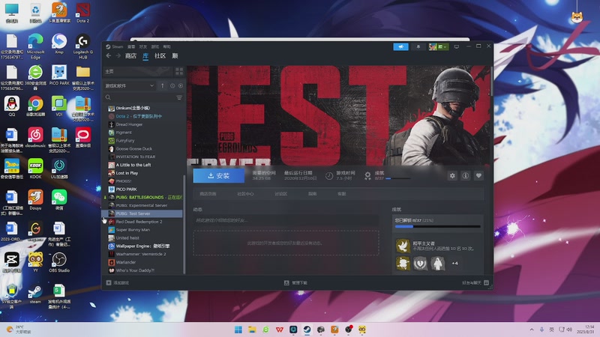Image resolution: width=600 pixels, height=337 pixels.
Task: Click the upward sort arrow in library filter
Action: click(162, 85)
